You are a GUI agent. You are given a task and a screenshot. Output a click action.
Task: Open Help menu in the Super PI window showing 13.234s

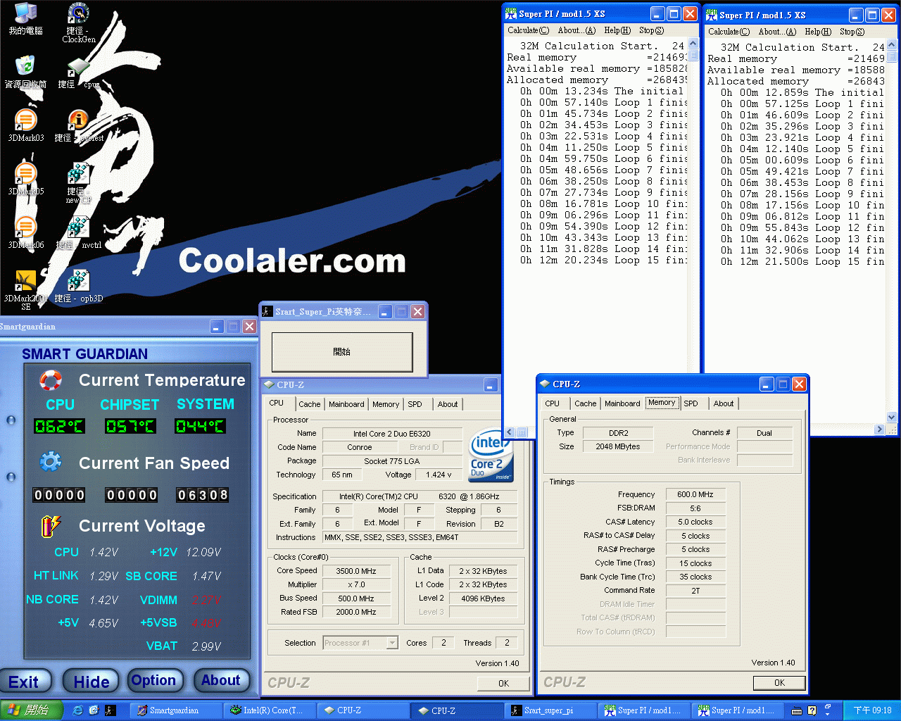(617, 30)
